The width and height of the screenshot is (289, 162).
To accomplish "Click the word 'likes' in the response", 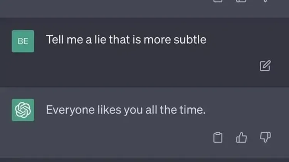I will [x=109, y=110].
